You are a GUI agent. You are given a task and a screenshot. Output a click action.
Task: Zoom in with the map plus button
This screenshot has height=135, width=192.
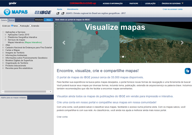click(x=56, y=24)
